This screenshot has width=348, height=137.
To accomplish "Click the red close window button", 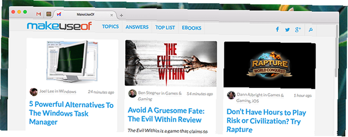I will (13, 12).
